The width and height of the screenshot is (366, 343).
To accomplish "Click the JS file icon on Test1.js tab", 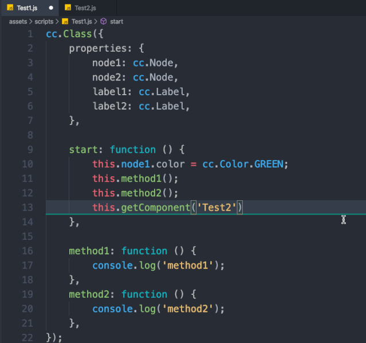I will (10, 8).
